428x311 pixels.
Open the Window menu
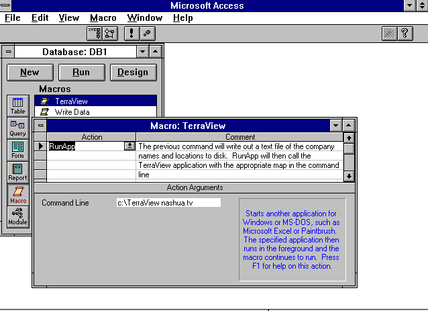pyautogui.click(x=144, y=17)
